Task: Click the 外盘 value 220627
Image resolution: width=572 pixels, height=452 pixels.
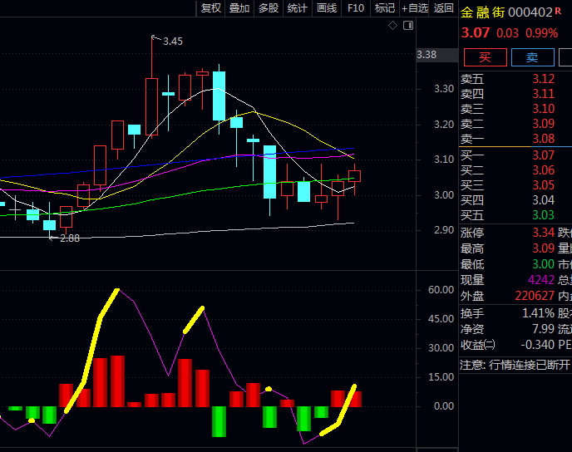Action: click(x=535, y=296)
